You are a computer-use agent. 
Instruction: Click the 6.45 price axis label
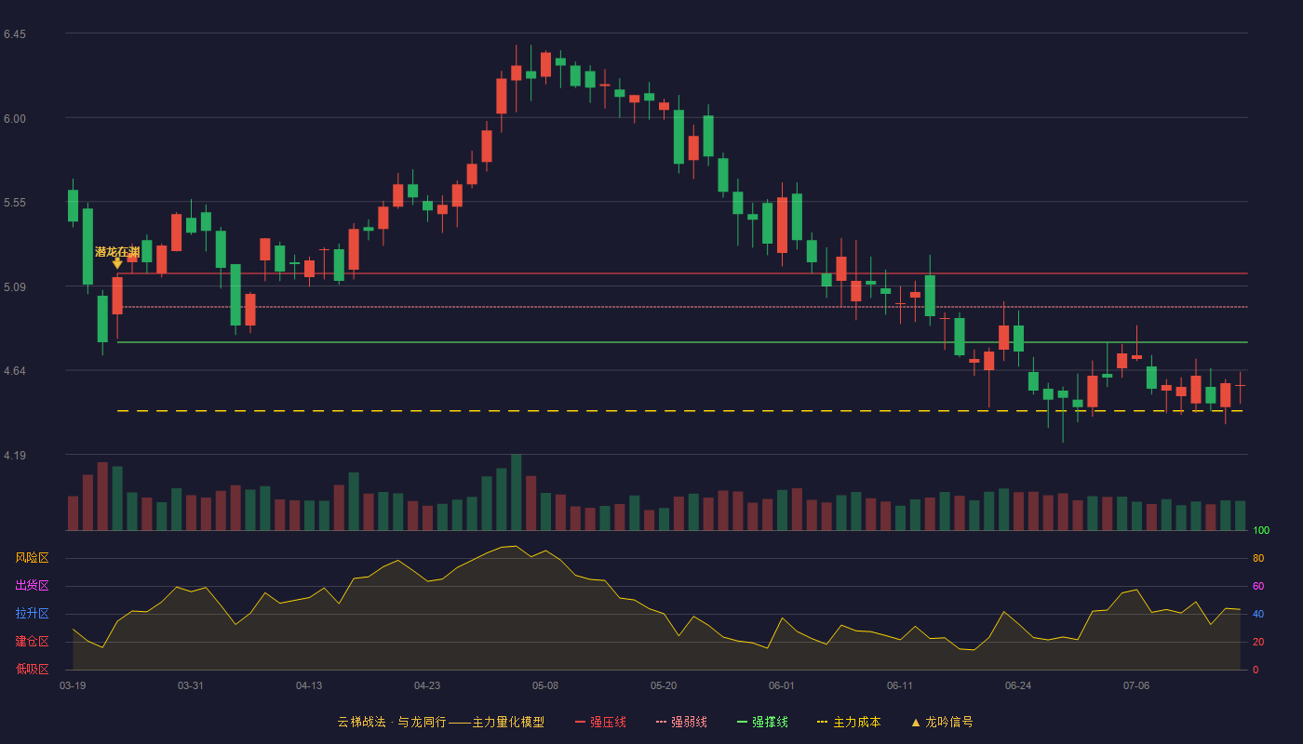[15, 34]
